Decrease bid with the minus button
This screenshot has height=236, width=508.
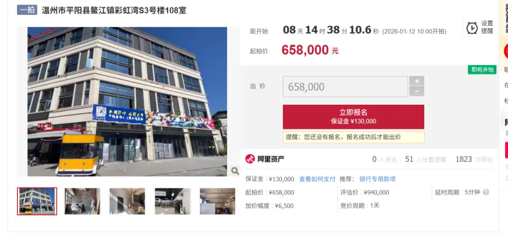pyautogui.click(x=417, y=92)
